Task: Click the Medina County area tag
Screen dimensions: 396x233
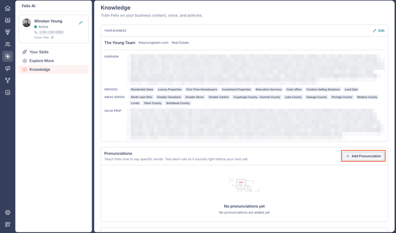Action: click(367, 97)
